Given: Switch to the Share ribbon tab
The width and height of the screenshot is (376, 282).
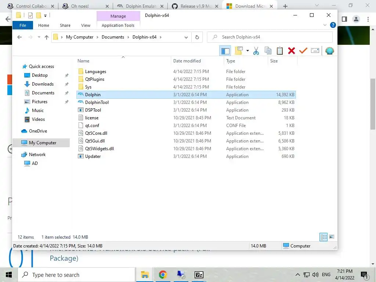Looking at the screenshot, I should click(65, 25).
